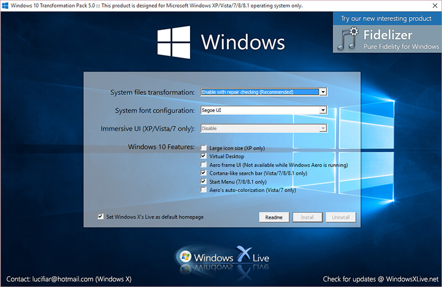The image size is (442, 287).
Task: Toggle the Cortana-like search bar checkbox
Action: (x=203, y=173)
